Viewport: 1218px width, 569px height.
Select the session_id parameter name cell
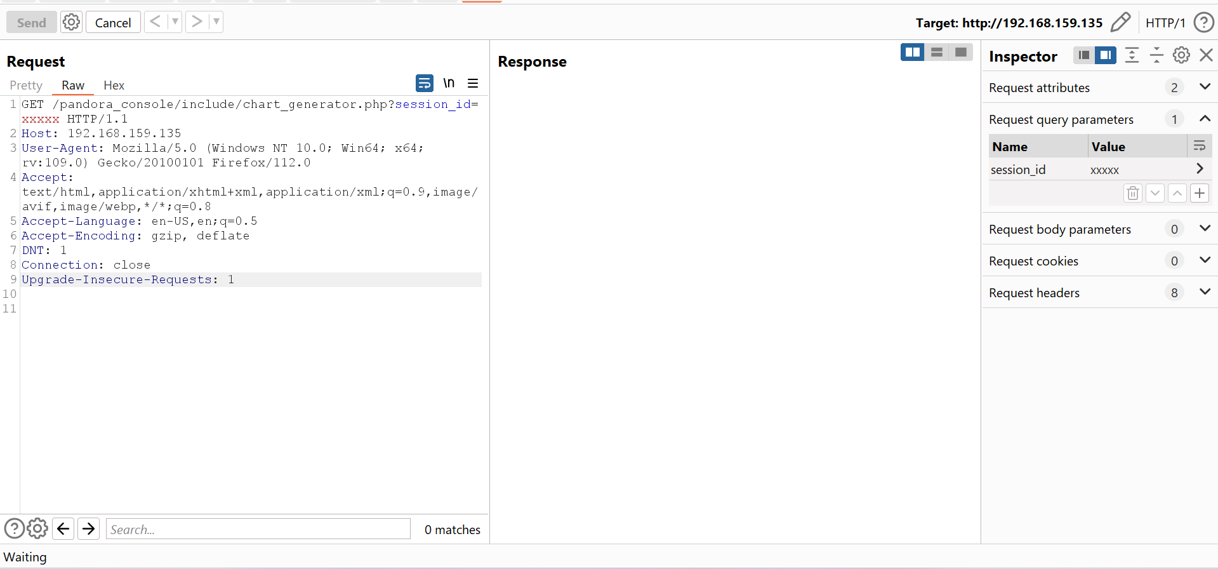click(1038, 170)
